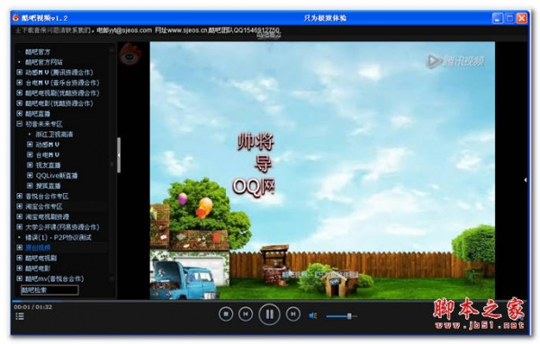Adjust the volume slider handle
Screen dimensions: 540x344
[349, 316]
